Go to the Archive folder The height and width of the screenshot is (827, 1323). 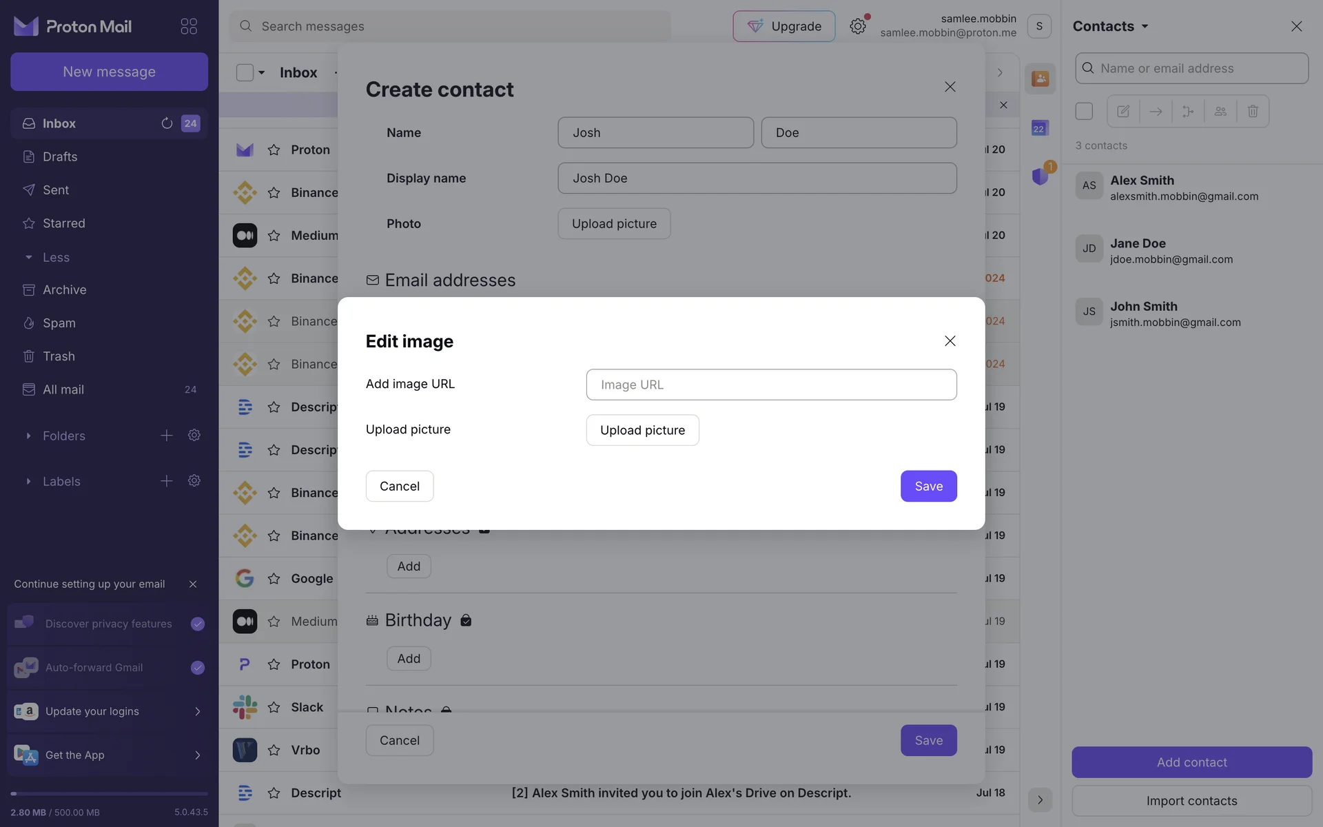64,289
